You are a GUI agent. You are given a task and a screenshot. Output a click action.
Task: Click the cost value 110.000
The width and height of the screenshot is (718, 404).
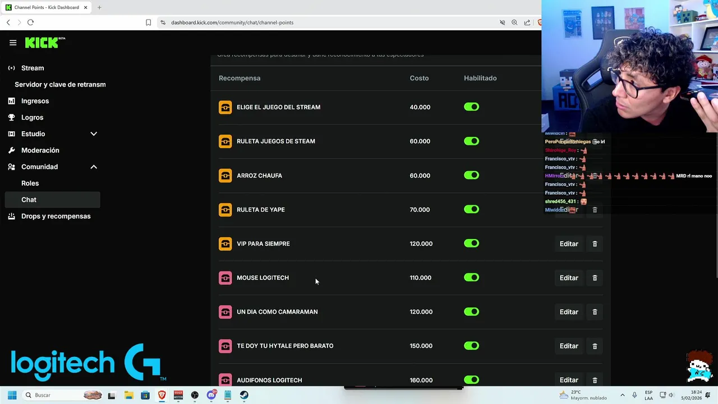(420, 278)
